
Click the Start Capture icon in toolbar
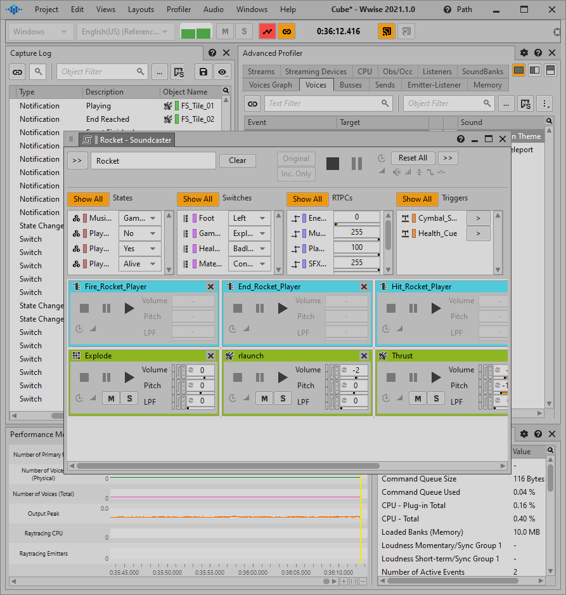[267, 31]
